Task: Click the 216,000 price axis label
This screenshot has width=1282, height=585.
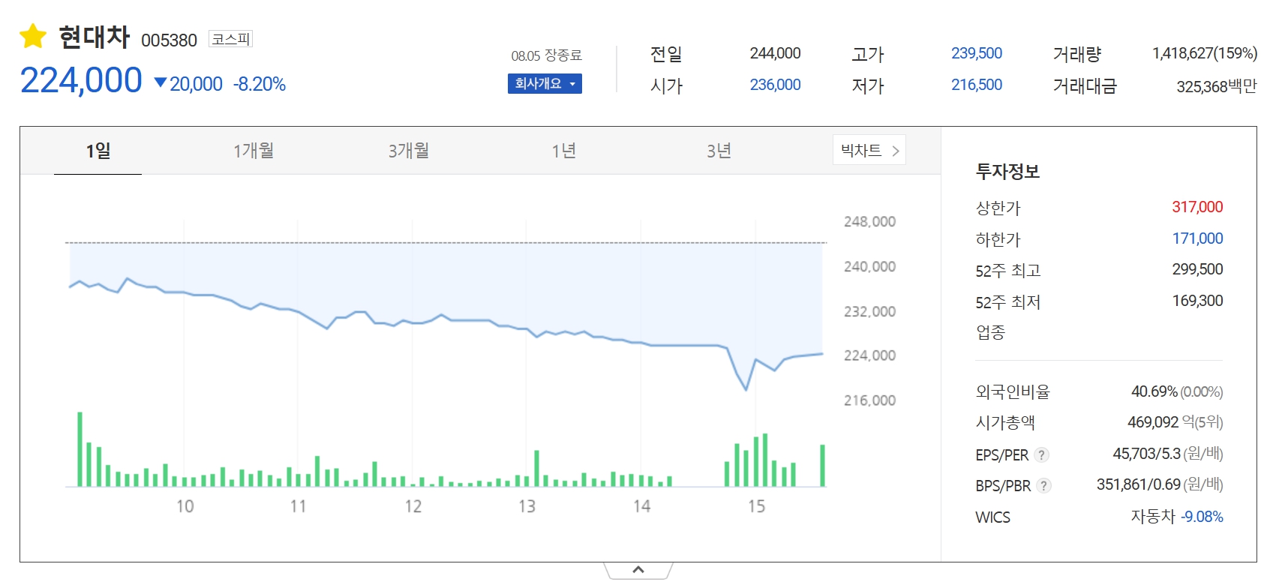Action: (869, 400)
